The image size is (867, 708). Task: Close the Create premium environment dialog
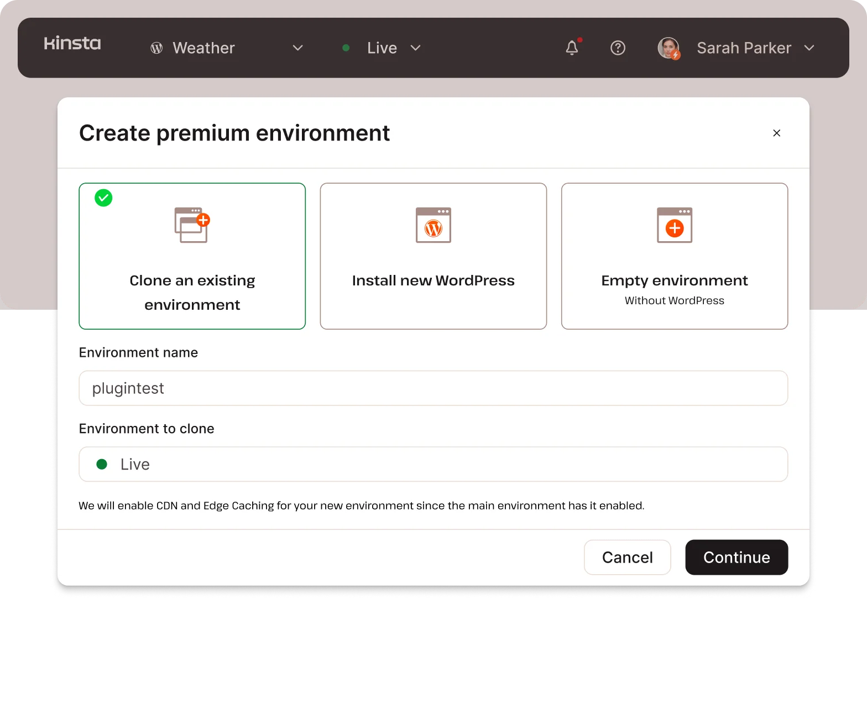776,133
